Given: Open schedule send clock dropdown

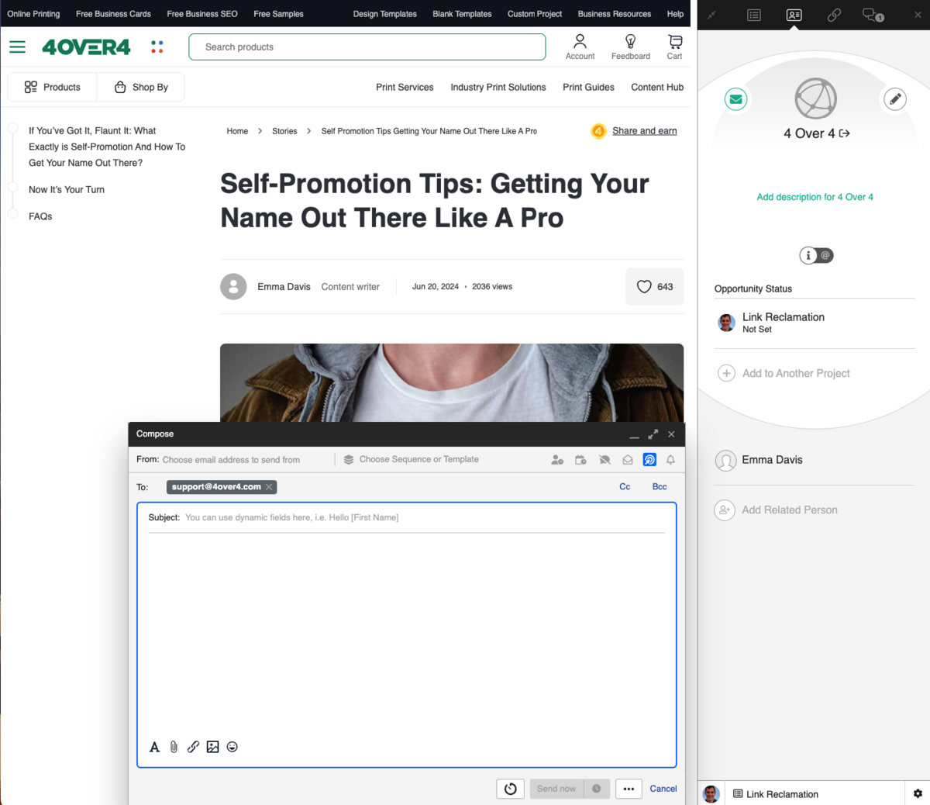Looking at the screenshot, I should [x=596, y=789].
